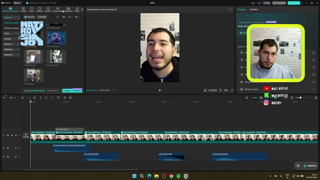This screenshot has width=320, height=180.
Task: Open Windows Start menu
Action: coord(134,176)
